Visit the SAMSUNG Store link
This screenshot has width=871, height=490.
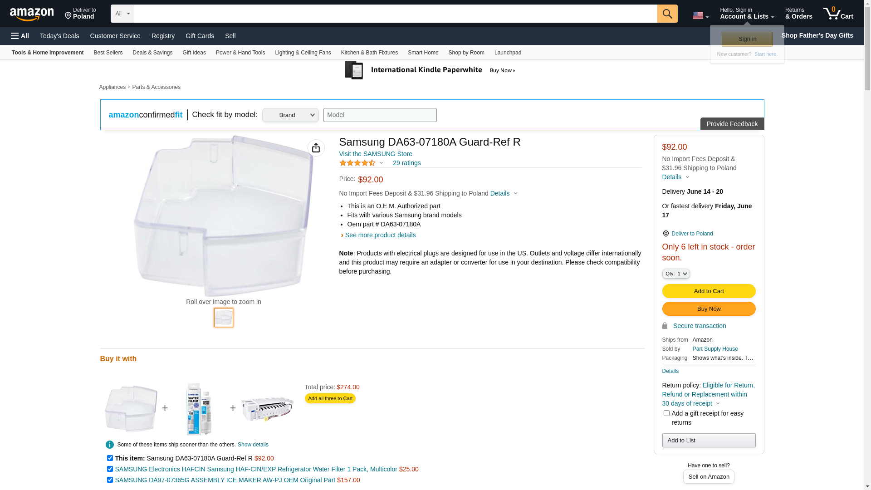pyautogui.click(x=376, y=154)
